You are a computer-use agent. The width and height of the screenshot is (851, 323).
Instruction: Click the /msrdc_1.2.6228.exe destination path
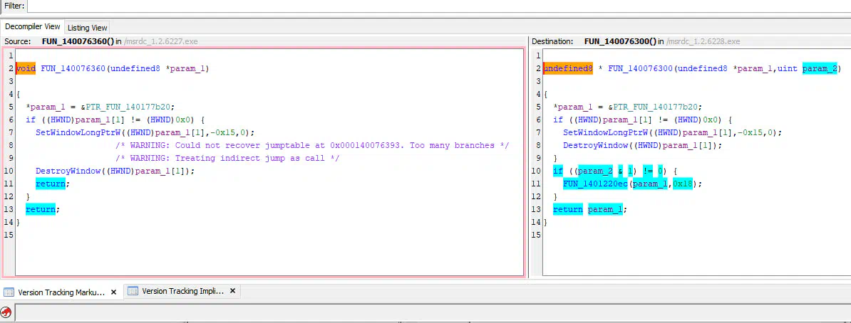click(x=703, y=41)
